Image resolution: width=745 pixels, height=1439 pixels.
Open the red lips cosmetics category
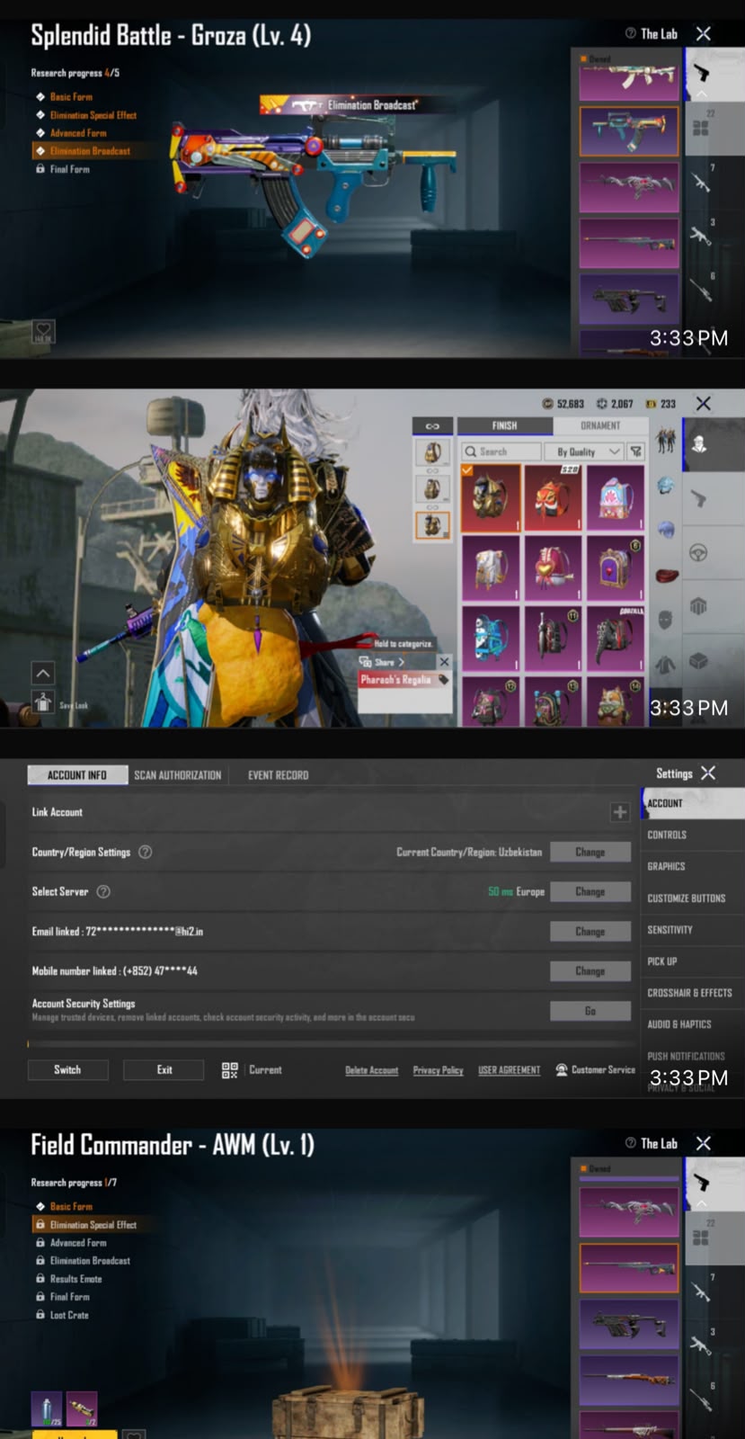[666, 576]
